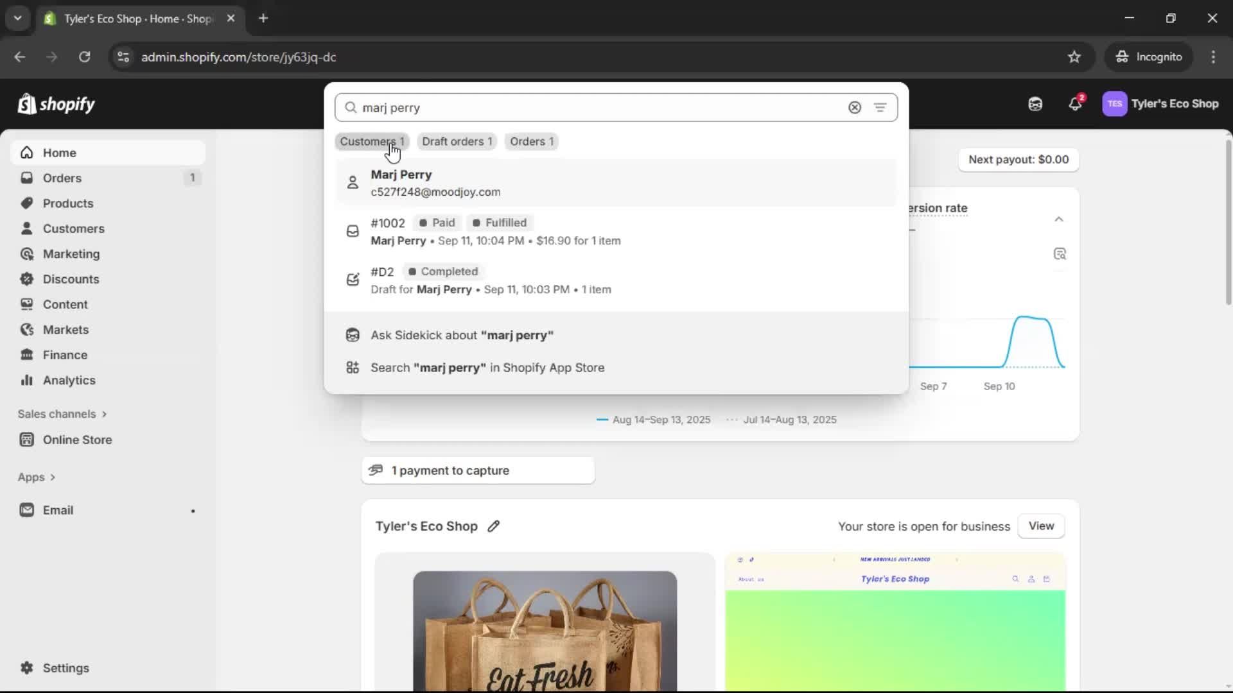Open draft order #D2 result
1233x693 pixels.
(x=616, y=280)
